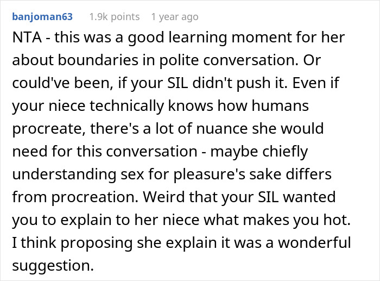Open the '1 year ago' timestamp permalink
The image size is (380, 281).
pos(175,17)
